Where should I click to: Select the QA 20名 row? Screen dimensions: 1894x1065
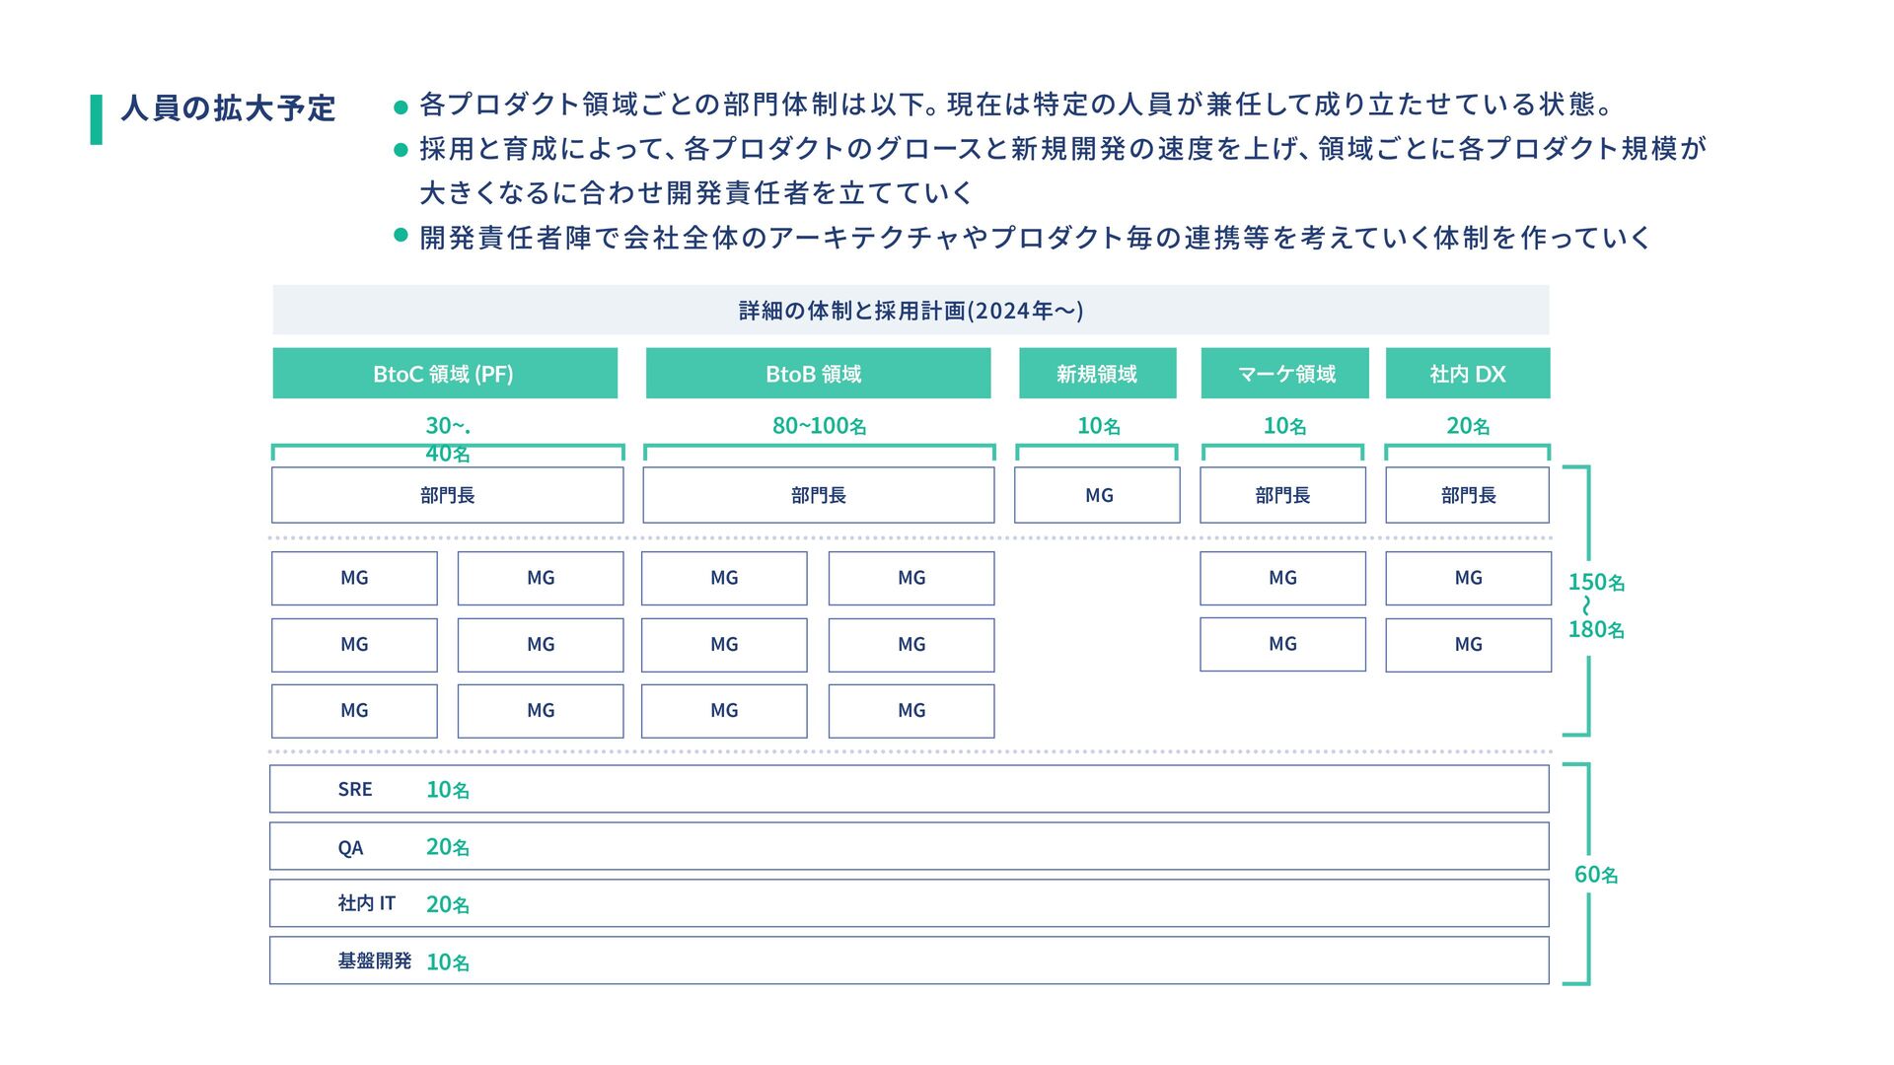pyautogui.click(x=910, y=846)
